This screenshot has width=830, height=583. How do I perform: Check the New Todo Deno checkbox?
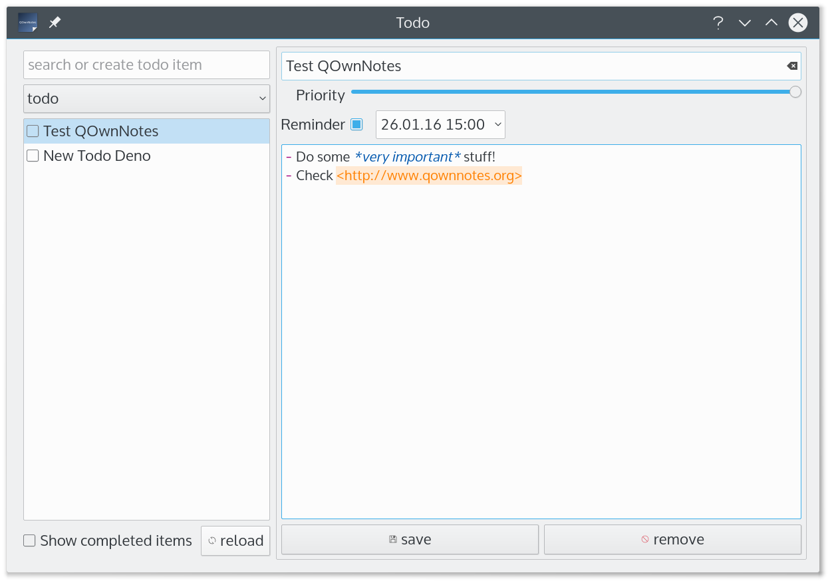[33, 156]
